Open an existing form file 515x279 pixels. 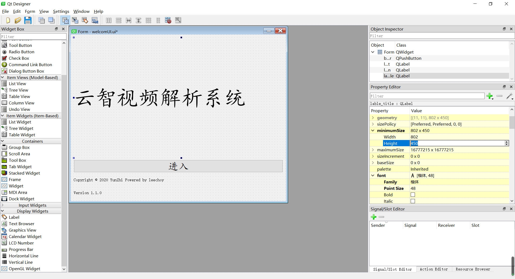tap(18, 20)
